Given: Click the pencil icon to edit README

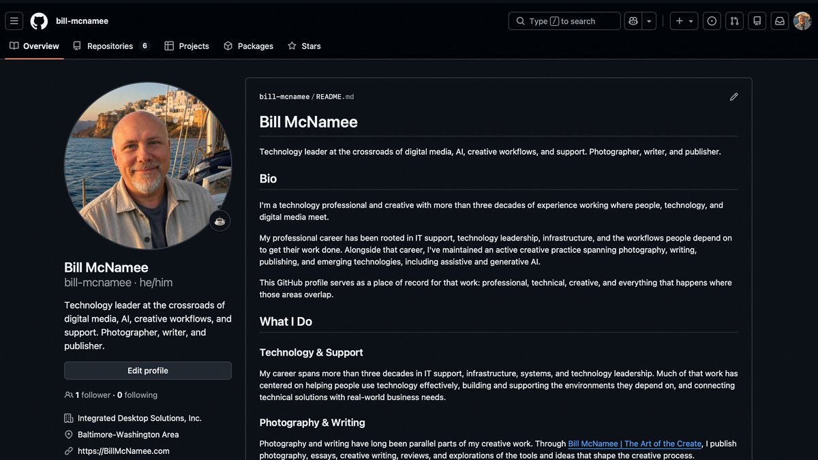Looking at the screenshot, I should pos(733,97).
